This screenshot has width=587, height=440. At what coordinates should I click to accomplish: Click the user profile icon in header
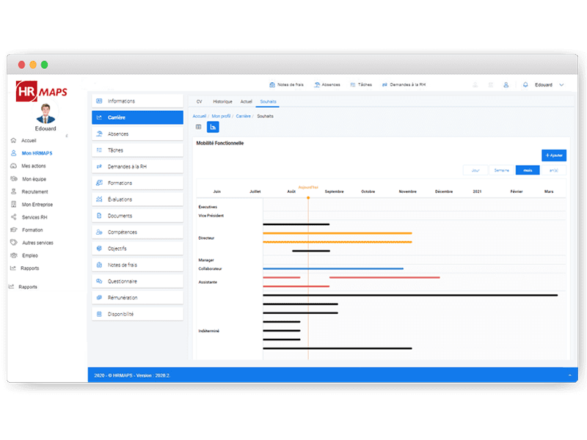(506, 85)
